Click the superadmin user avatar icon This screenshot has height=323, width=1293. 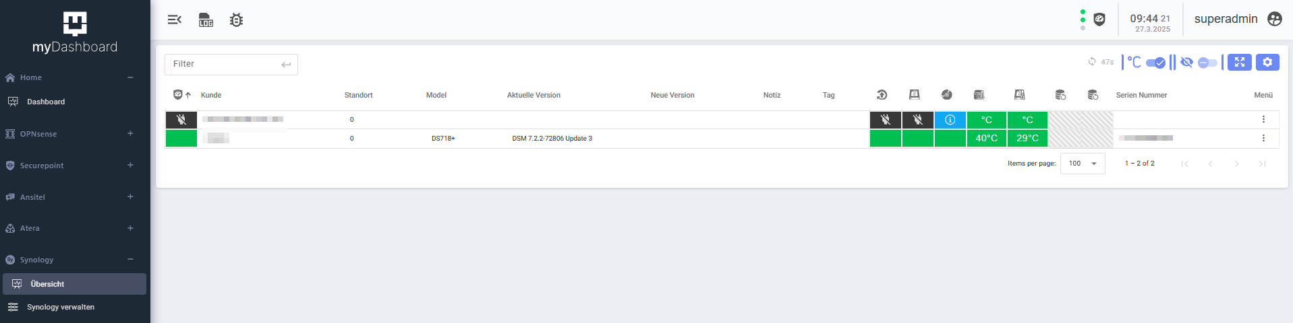click(x=1274, y=19)
